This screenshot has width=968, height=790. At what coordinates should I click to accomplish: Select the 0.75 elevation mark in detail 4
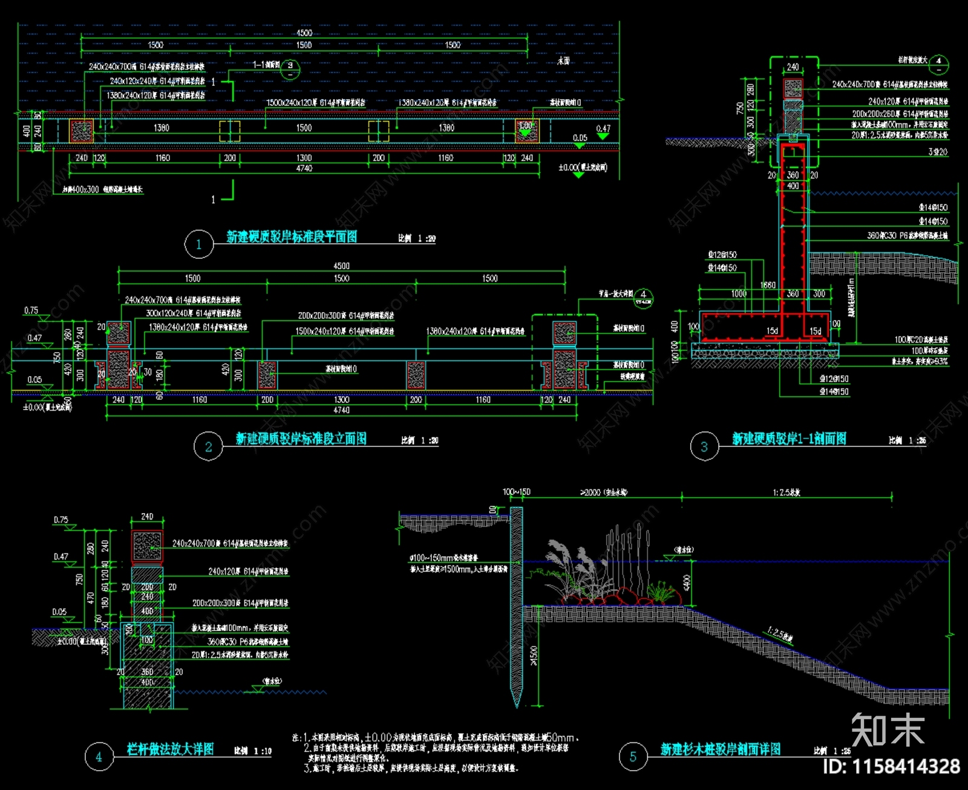60,520
